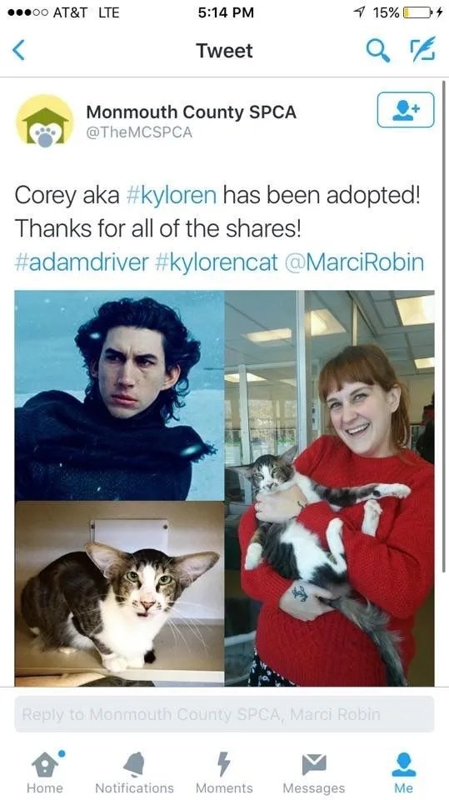Tap the @TheMCSPCA handle
Screen dimensions: 449x800
coord(139,132)
